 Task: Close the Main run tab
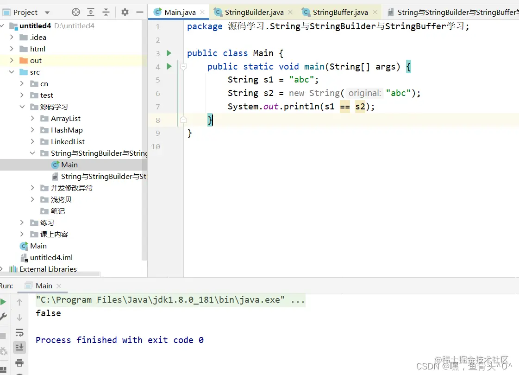pos(59,286)
